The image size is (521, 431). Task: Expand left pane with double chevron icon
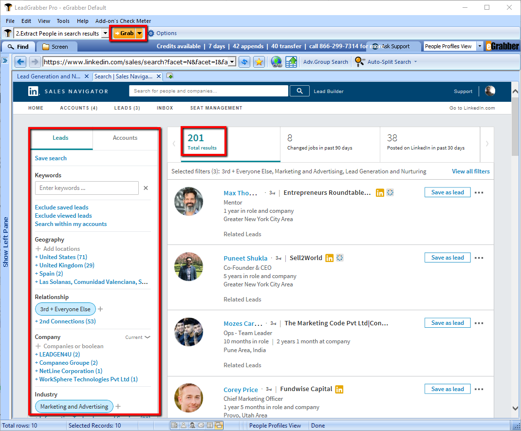coord(5,60)
